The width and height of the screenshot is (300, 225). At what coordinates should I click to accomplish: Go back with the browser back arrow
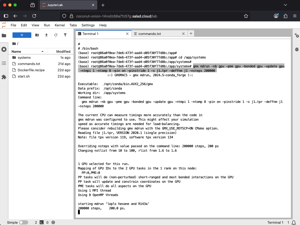15,16
